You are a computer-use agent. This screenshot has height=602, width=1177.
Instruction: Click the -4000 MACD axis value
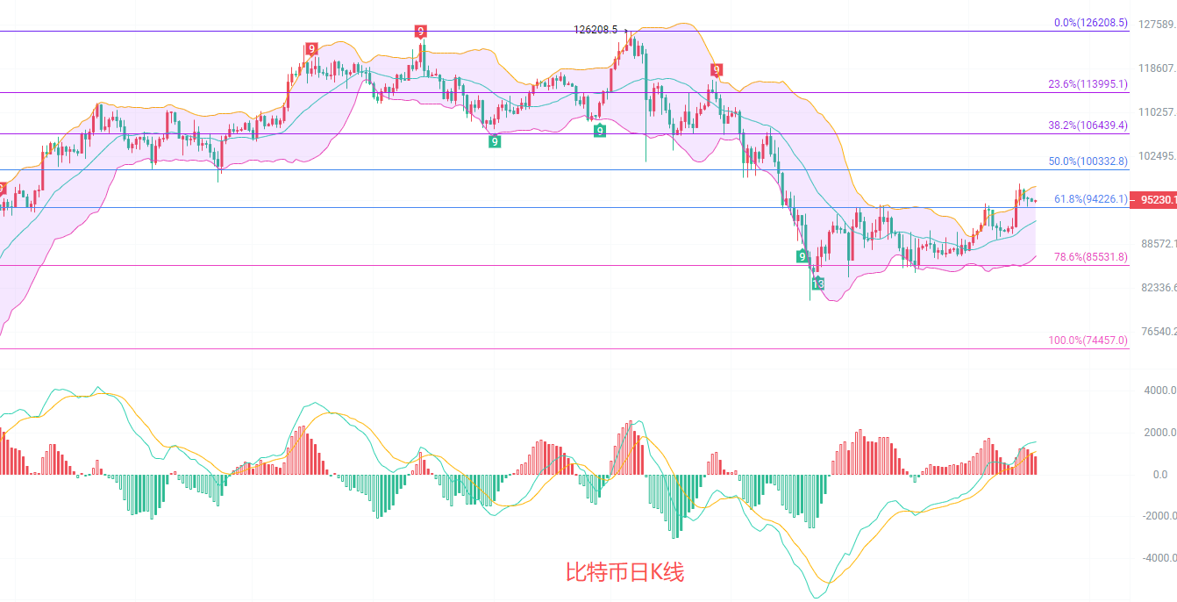point(1158,558)
